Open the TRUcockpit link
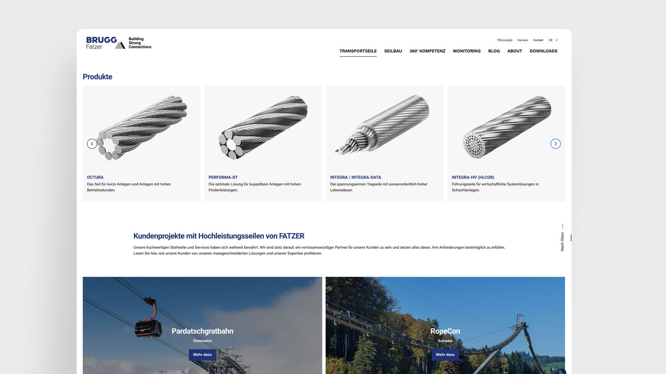Viewport: 666px width, 374px height. 504,40
